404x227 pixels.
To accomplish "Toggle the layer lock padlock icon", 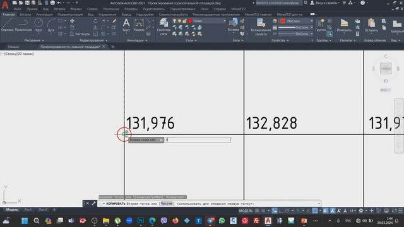I will (184, 21).
